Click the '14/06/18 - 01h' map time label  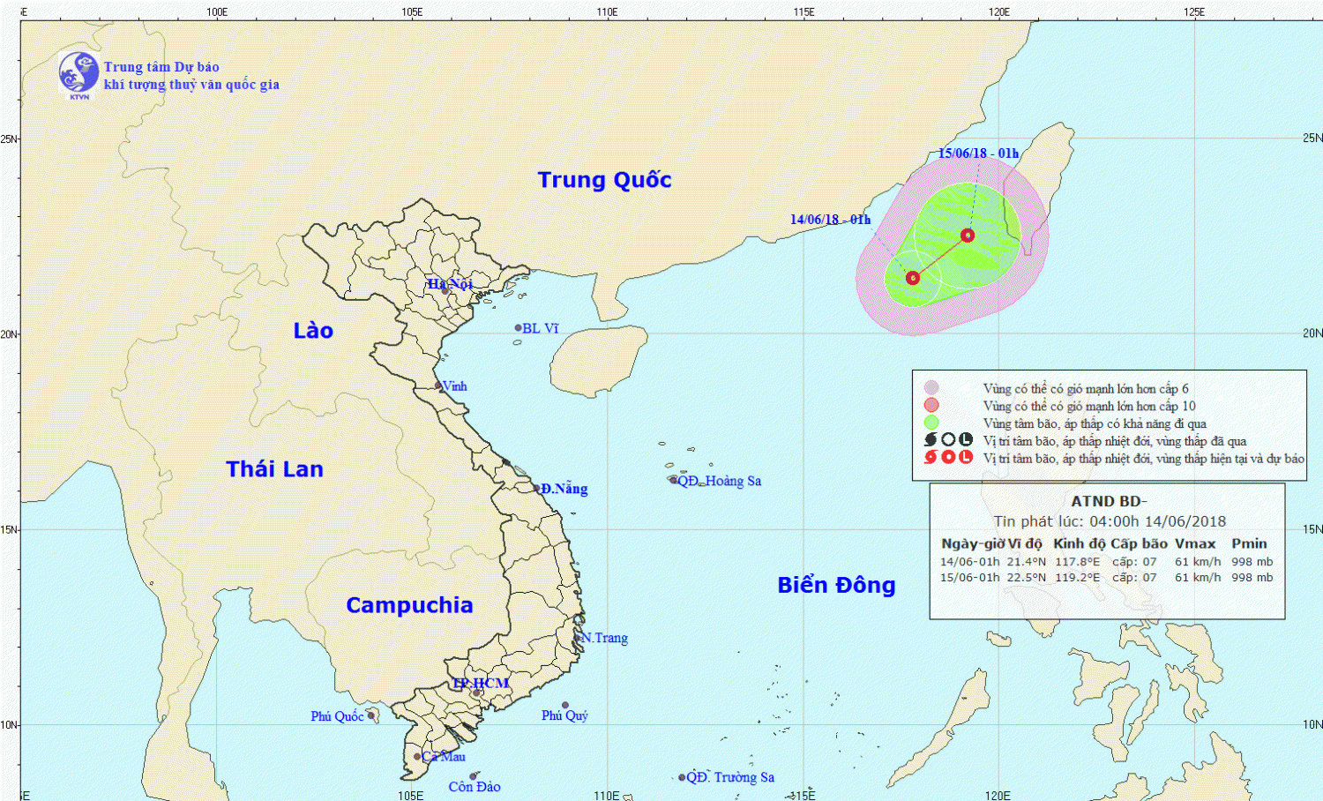(830, 220)
